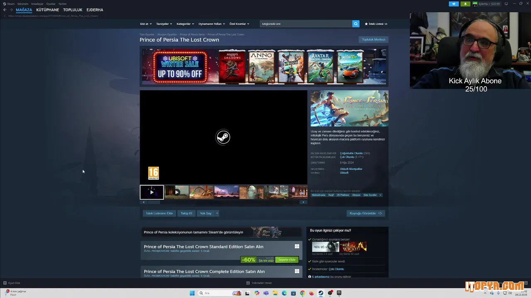Open the announcements megaphone icon
This screenshot has width=531, height=298.
point(453,4)
